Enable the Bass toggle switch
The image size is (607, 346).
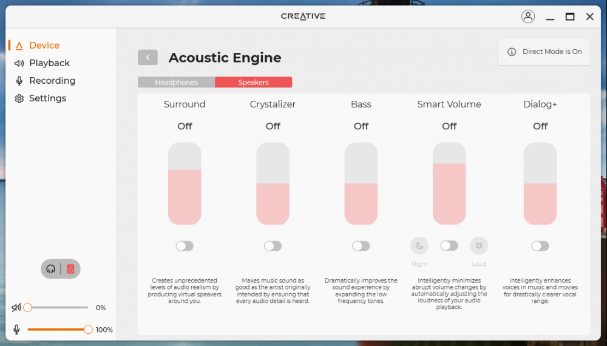[361, 246]
